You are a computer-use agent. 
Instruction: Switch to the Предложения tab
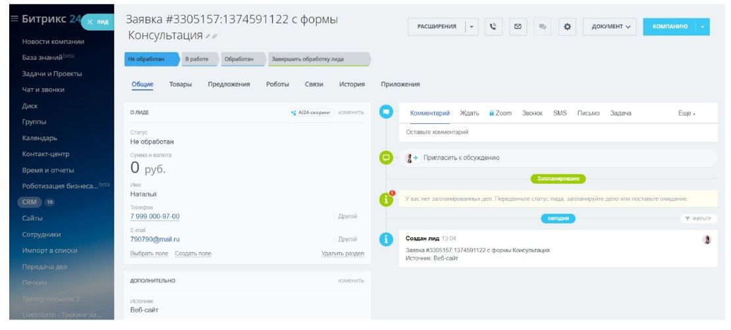(x=229, y=84)
